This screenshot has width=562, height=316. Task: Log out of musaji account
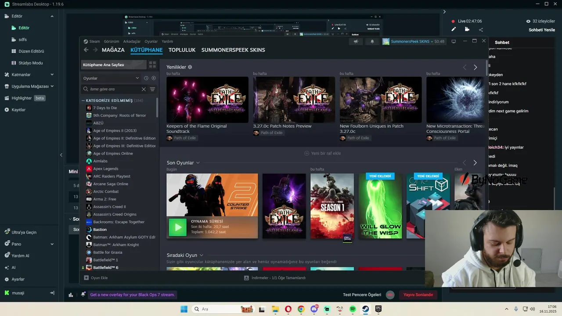pyautogui.click(x=52, y=293)
